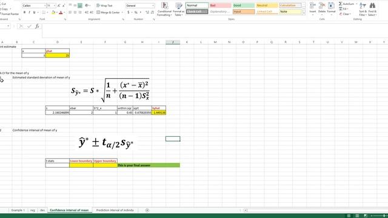Apply the Calculation cell style
388x218 pixels.
click(x=290, y=5)
